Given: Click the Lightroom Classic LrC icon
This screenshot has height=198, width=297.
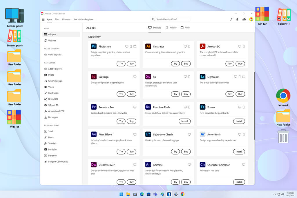Looking at the screenshot, I should (x=148, y=134).
